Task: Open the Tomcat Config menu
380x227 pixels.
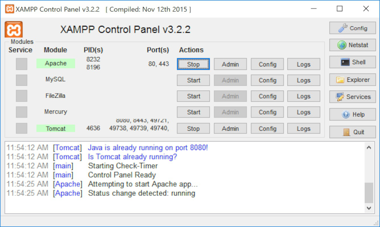Action: coord(267,128)
